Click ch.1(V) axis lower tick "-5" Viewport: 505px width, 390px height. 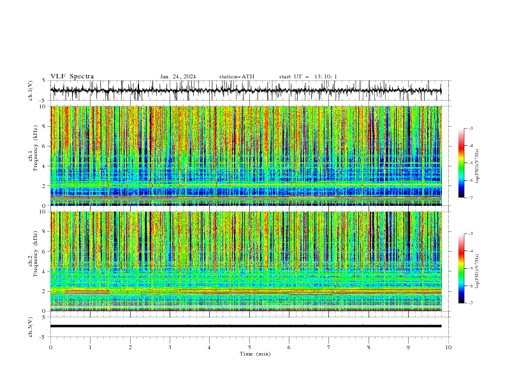tap(43, 101)
